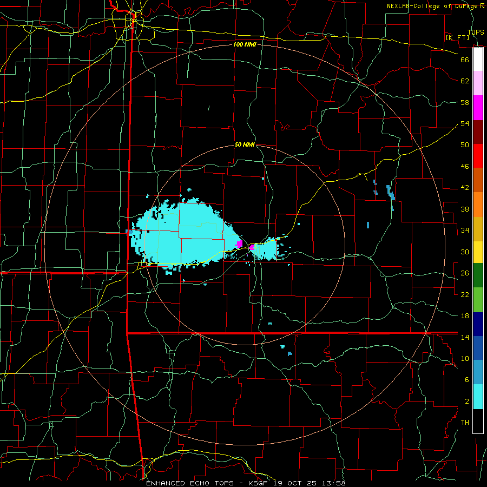Viewport: 487px width, 487px height.
Task: Click the "34" legend value
Action: pos(465,230)
